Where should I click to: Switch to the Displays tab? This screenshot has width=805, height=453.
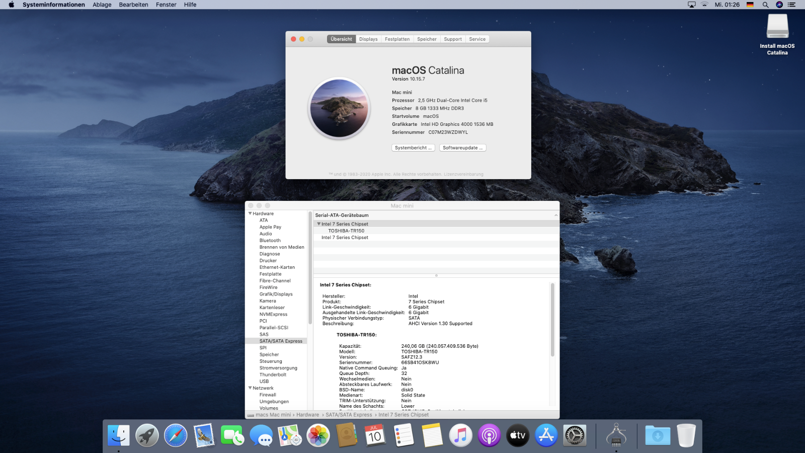[x=368, y=39]
